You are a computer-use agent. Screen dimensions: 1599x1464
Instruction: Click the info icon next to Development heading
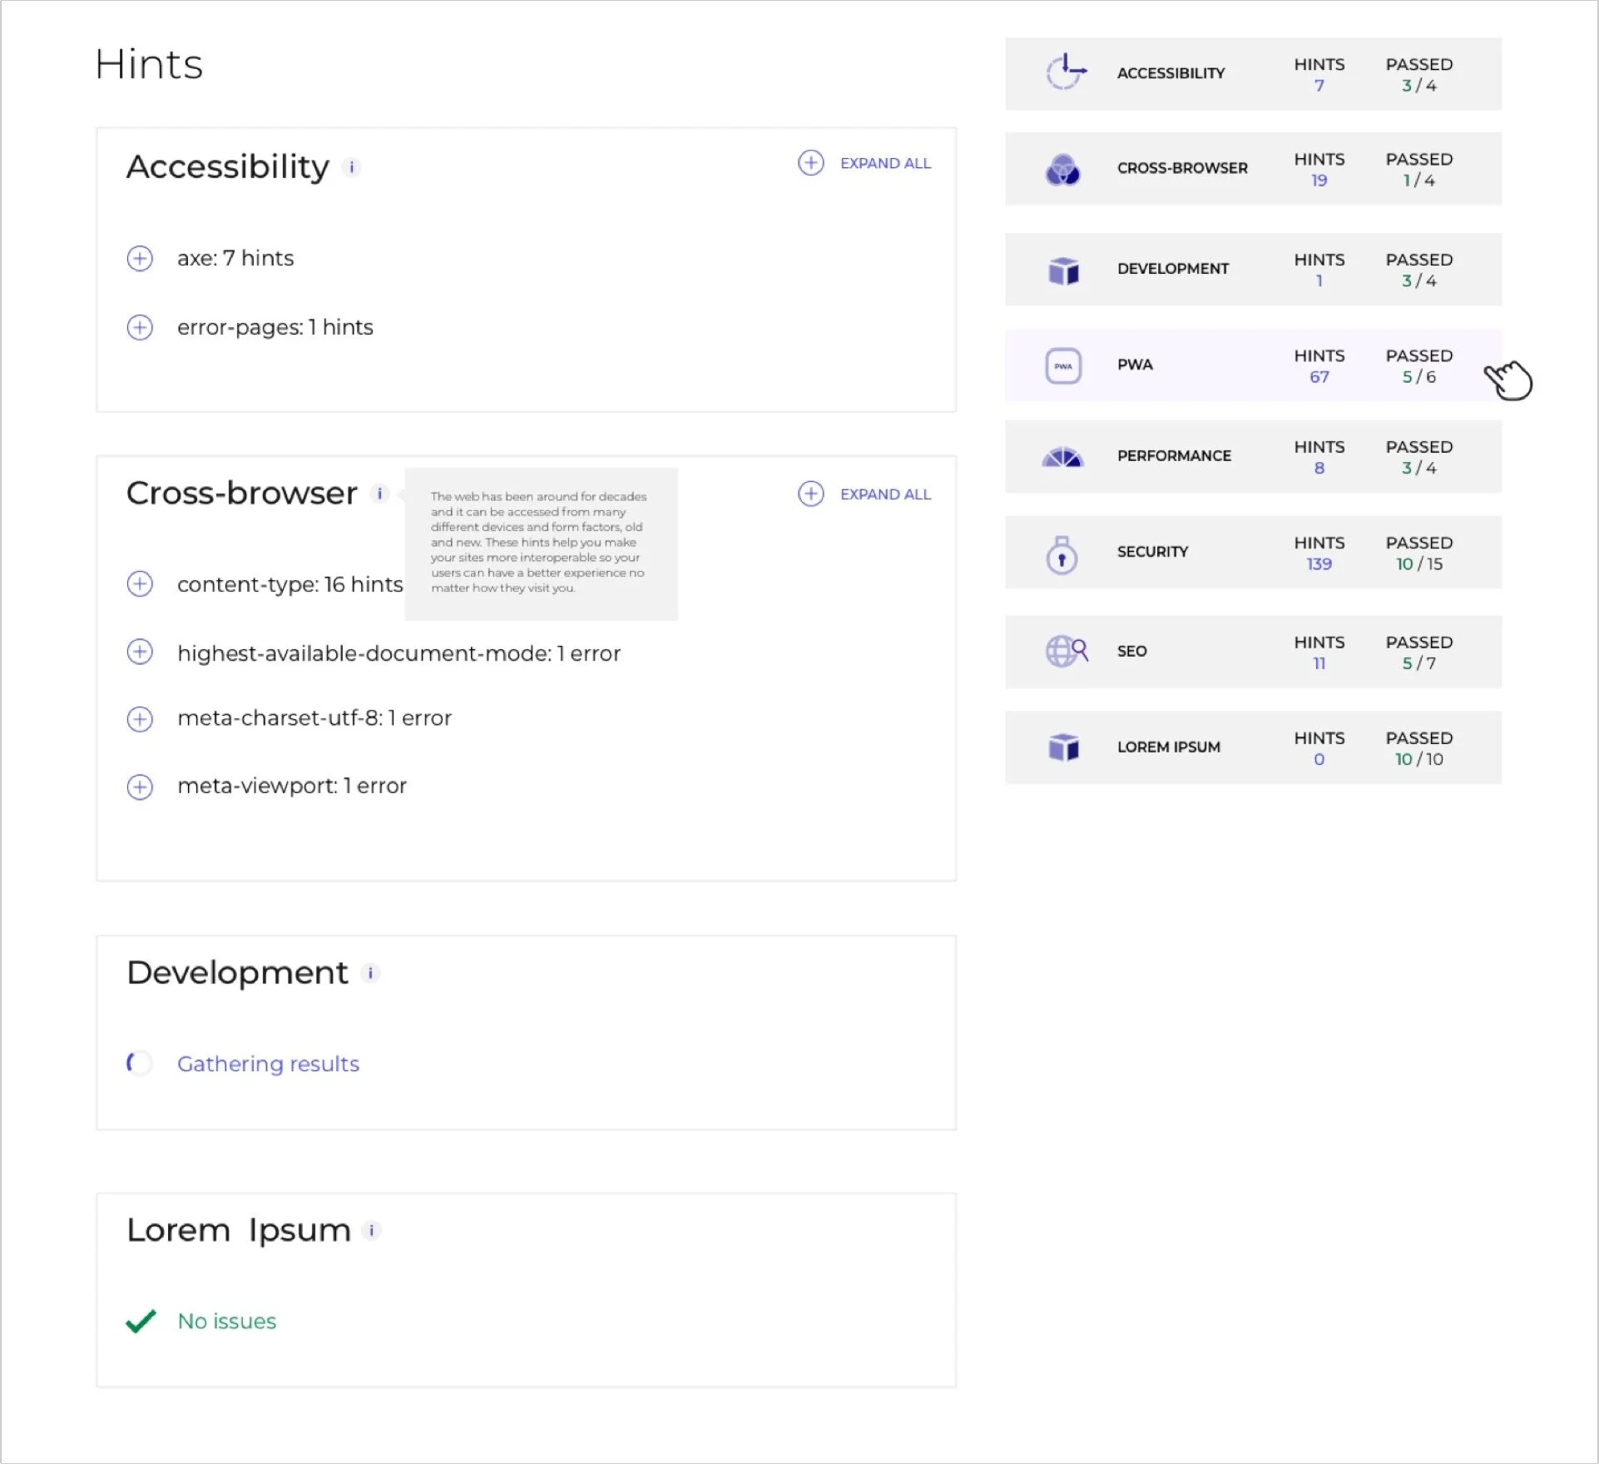(370, 973)
